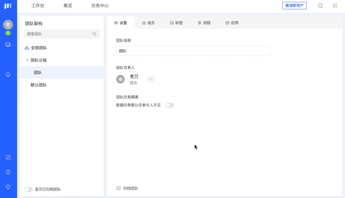Open 概览 in top navigation
Image resolution: width=345 pixels, height=198 pixels.
68,6
